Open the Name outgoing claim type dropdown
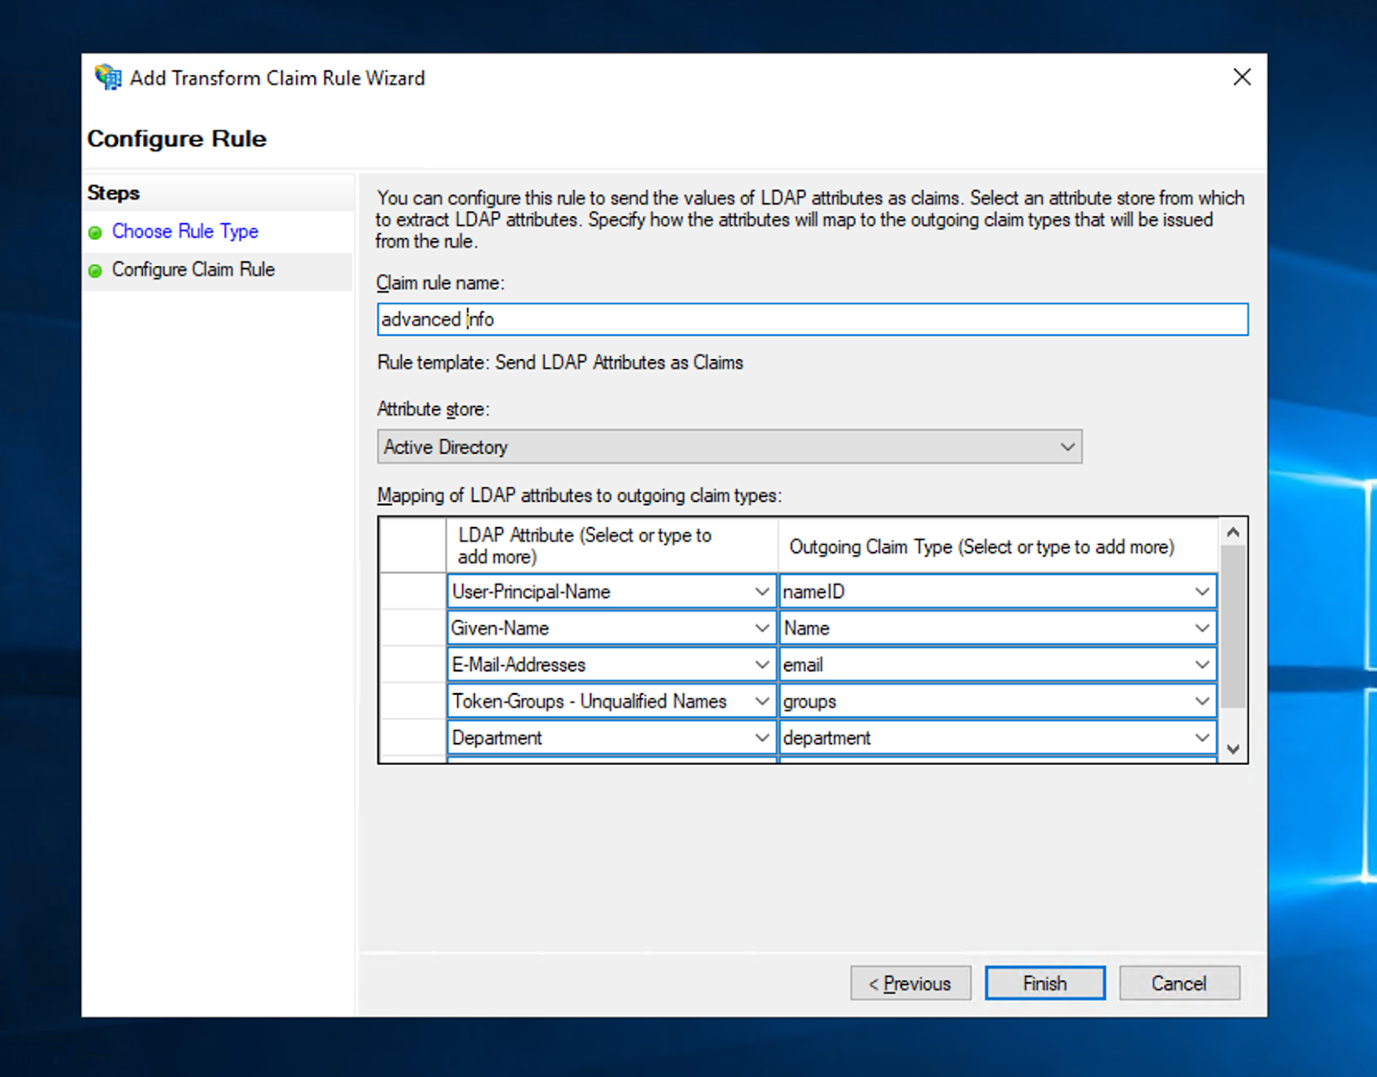The image size is (1377, 1077). click(1202, 628)
